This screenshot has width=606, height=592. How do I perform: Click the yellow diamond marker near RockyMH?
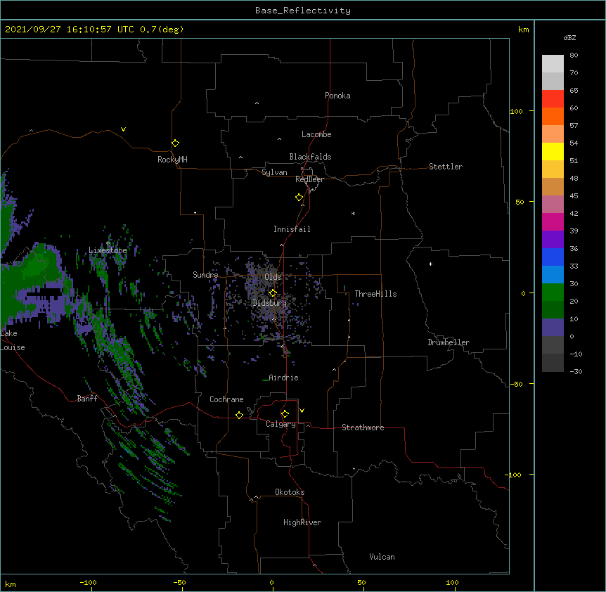point(175,143)
